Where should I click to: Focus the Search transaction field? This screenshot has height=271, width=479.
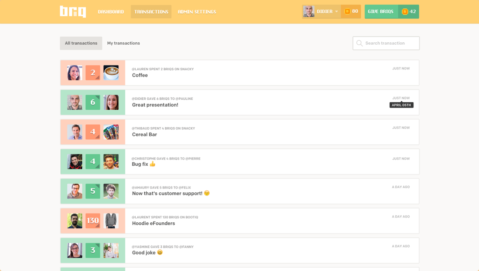click(386, 43)
